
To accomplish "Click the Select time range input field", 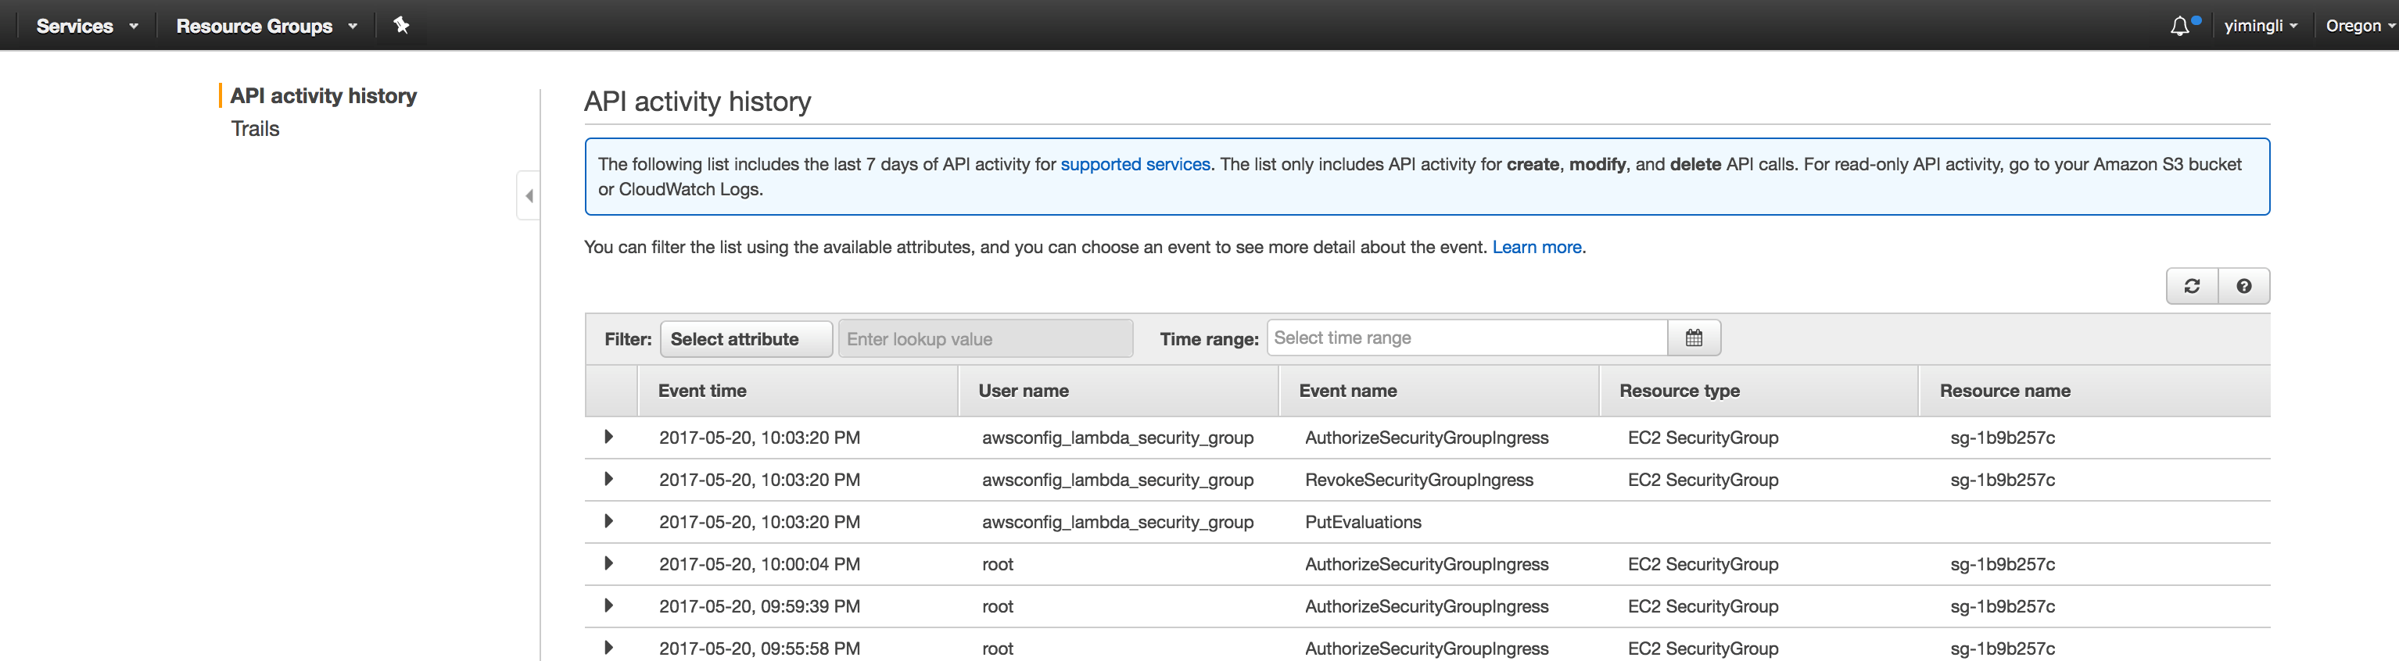I will tap(1467, 338).
